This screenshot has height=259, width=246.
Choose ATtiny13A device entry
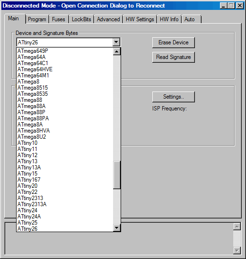pyautogui.click(x=65, y=167)
